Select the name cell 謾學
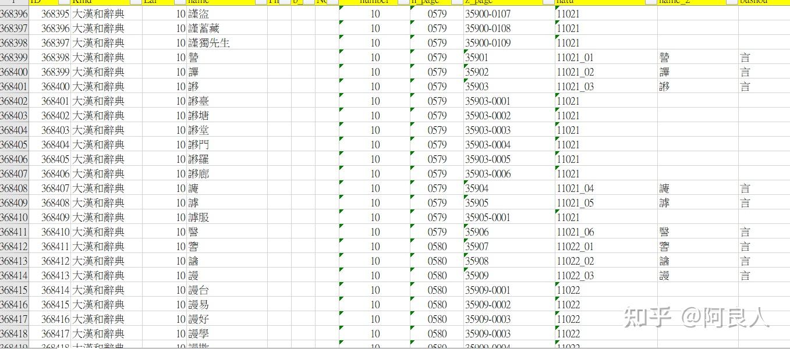 (227, 334)
